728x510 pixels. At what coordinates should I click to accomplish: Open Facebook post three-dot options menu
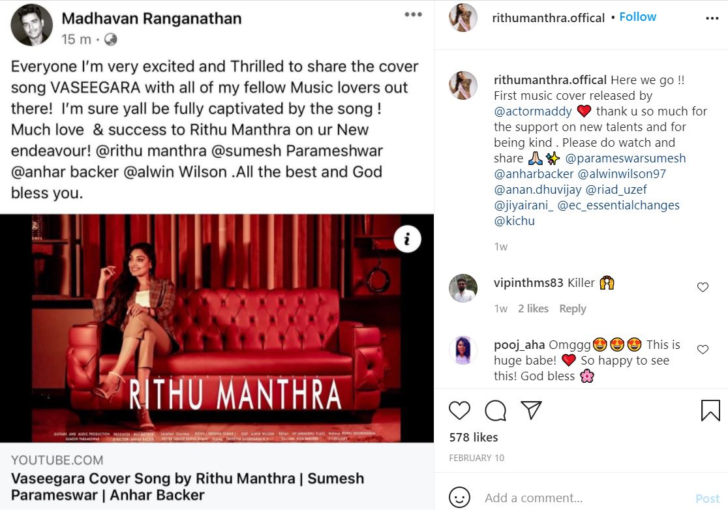point(413,14)
